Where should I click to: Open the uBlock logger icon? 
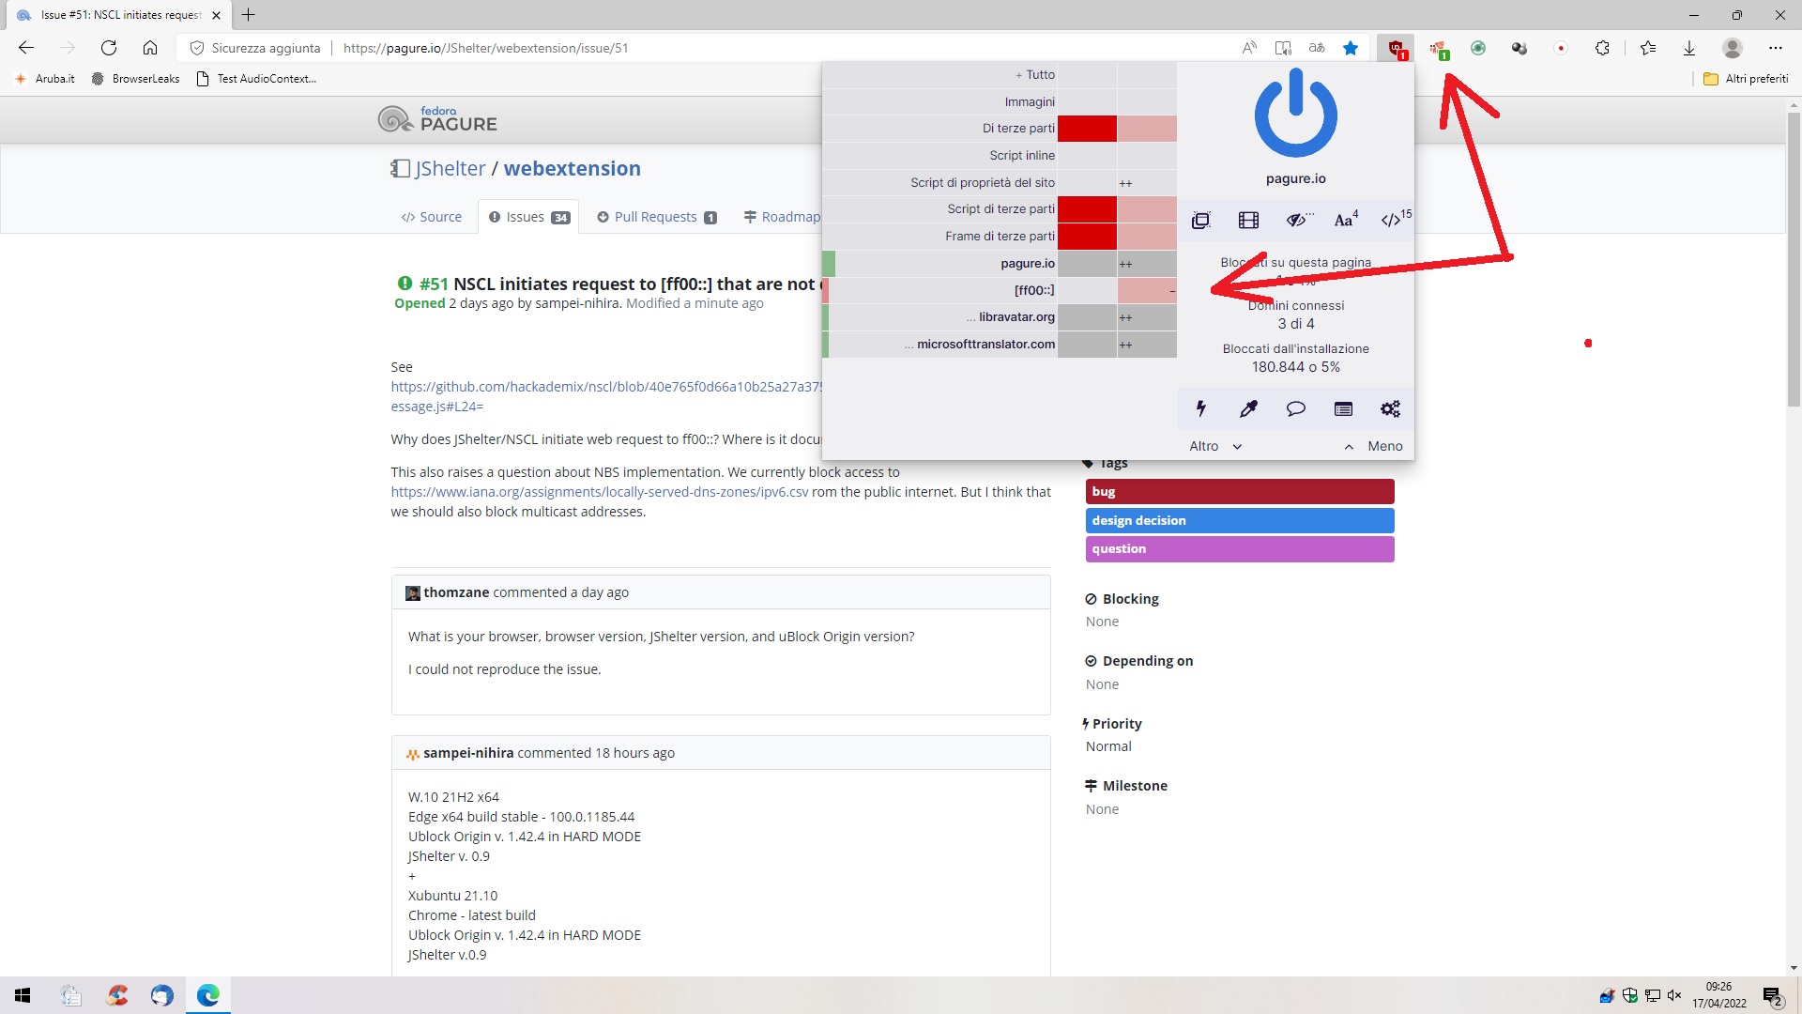[x=1343, y=408]
